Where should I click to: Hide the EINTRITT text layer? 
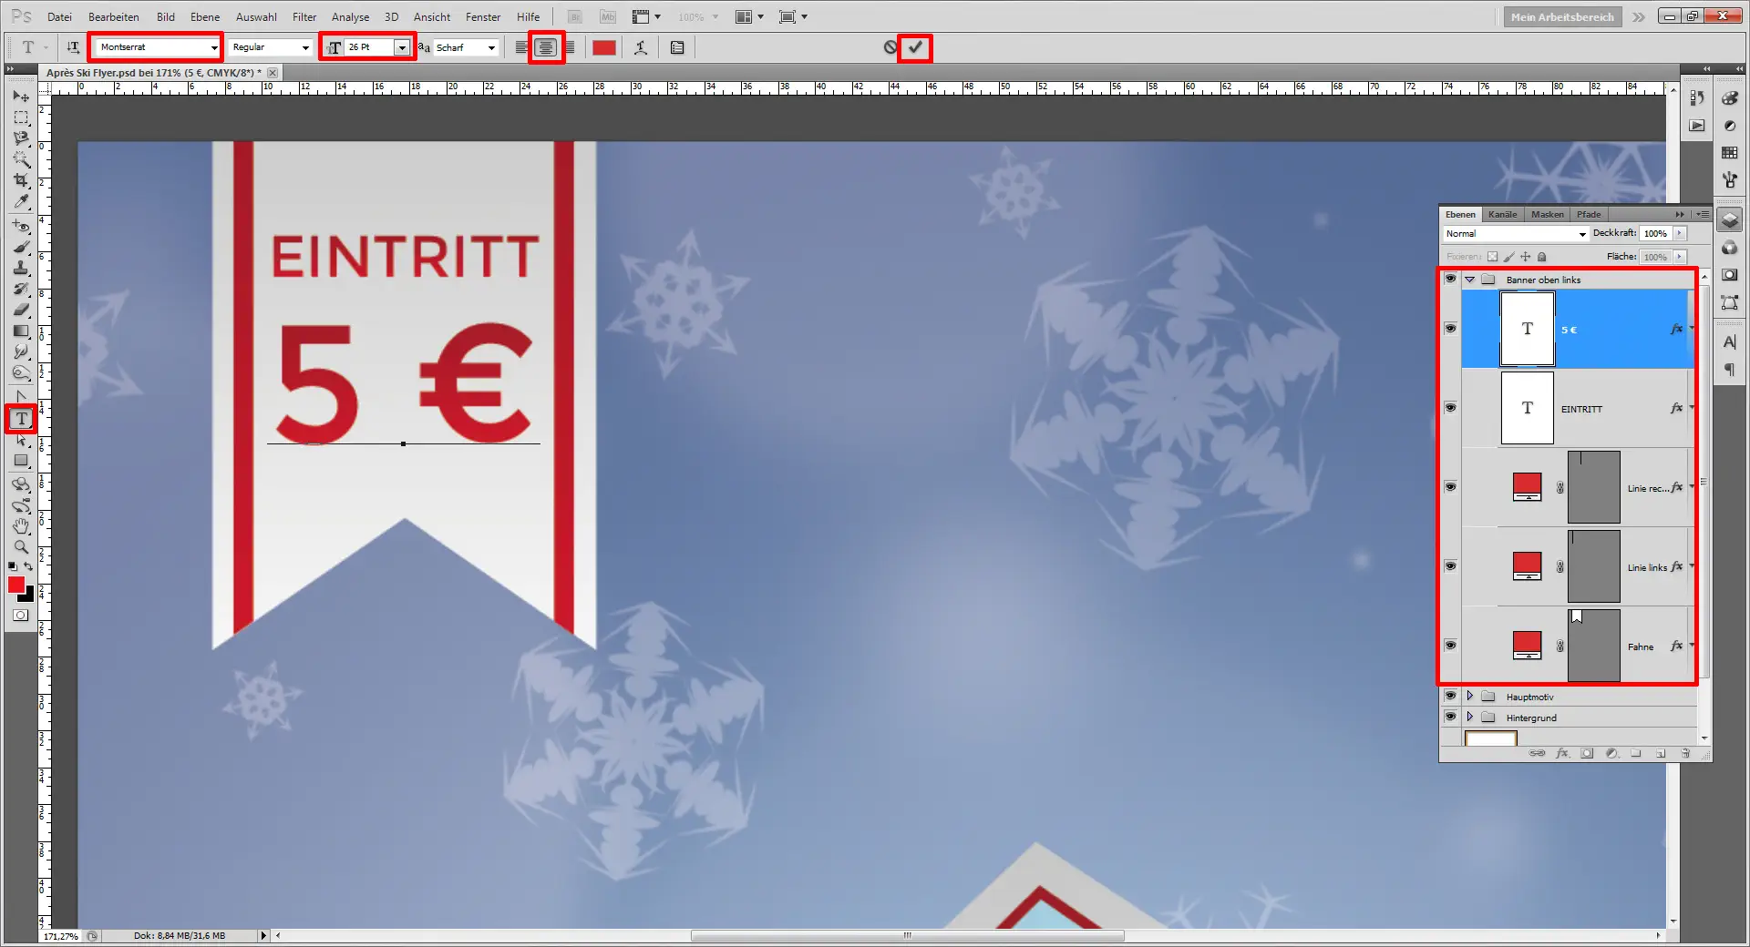[1450, 408]
